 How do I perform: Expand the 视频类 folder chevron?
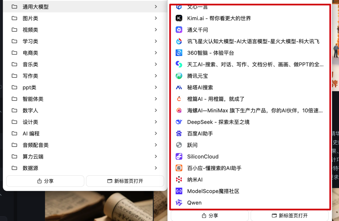point(156,30)
